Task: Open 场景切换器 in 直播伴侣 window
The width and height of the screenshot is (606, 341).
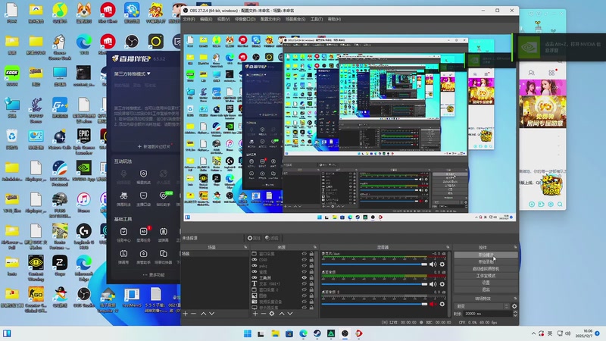Action: [x=163, y=257]
